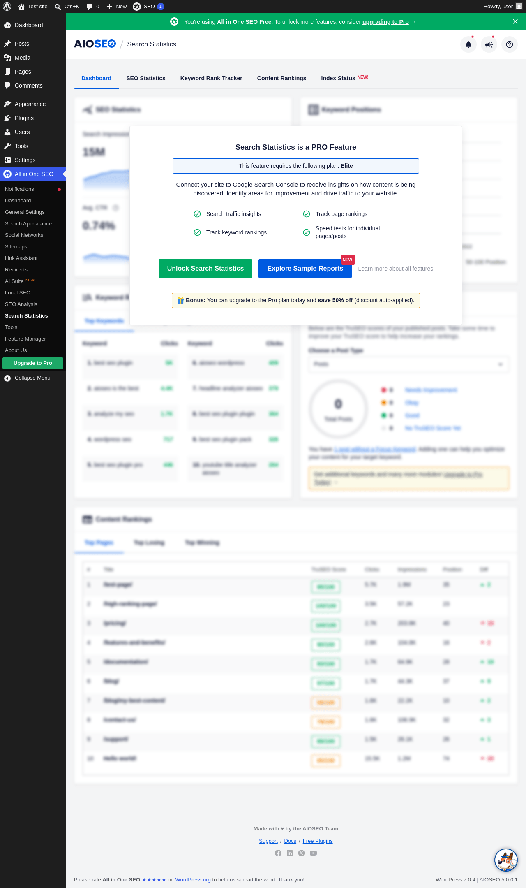This screenshot has height=888, width=526.
Task: Dismiss the green upgrade banner
Action: pyautogui.click(x=515, y=21)
